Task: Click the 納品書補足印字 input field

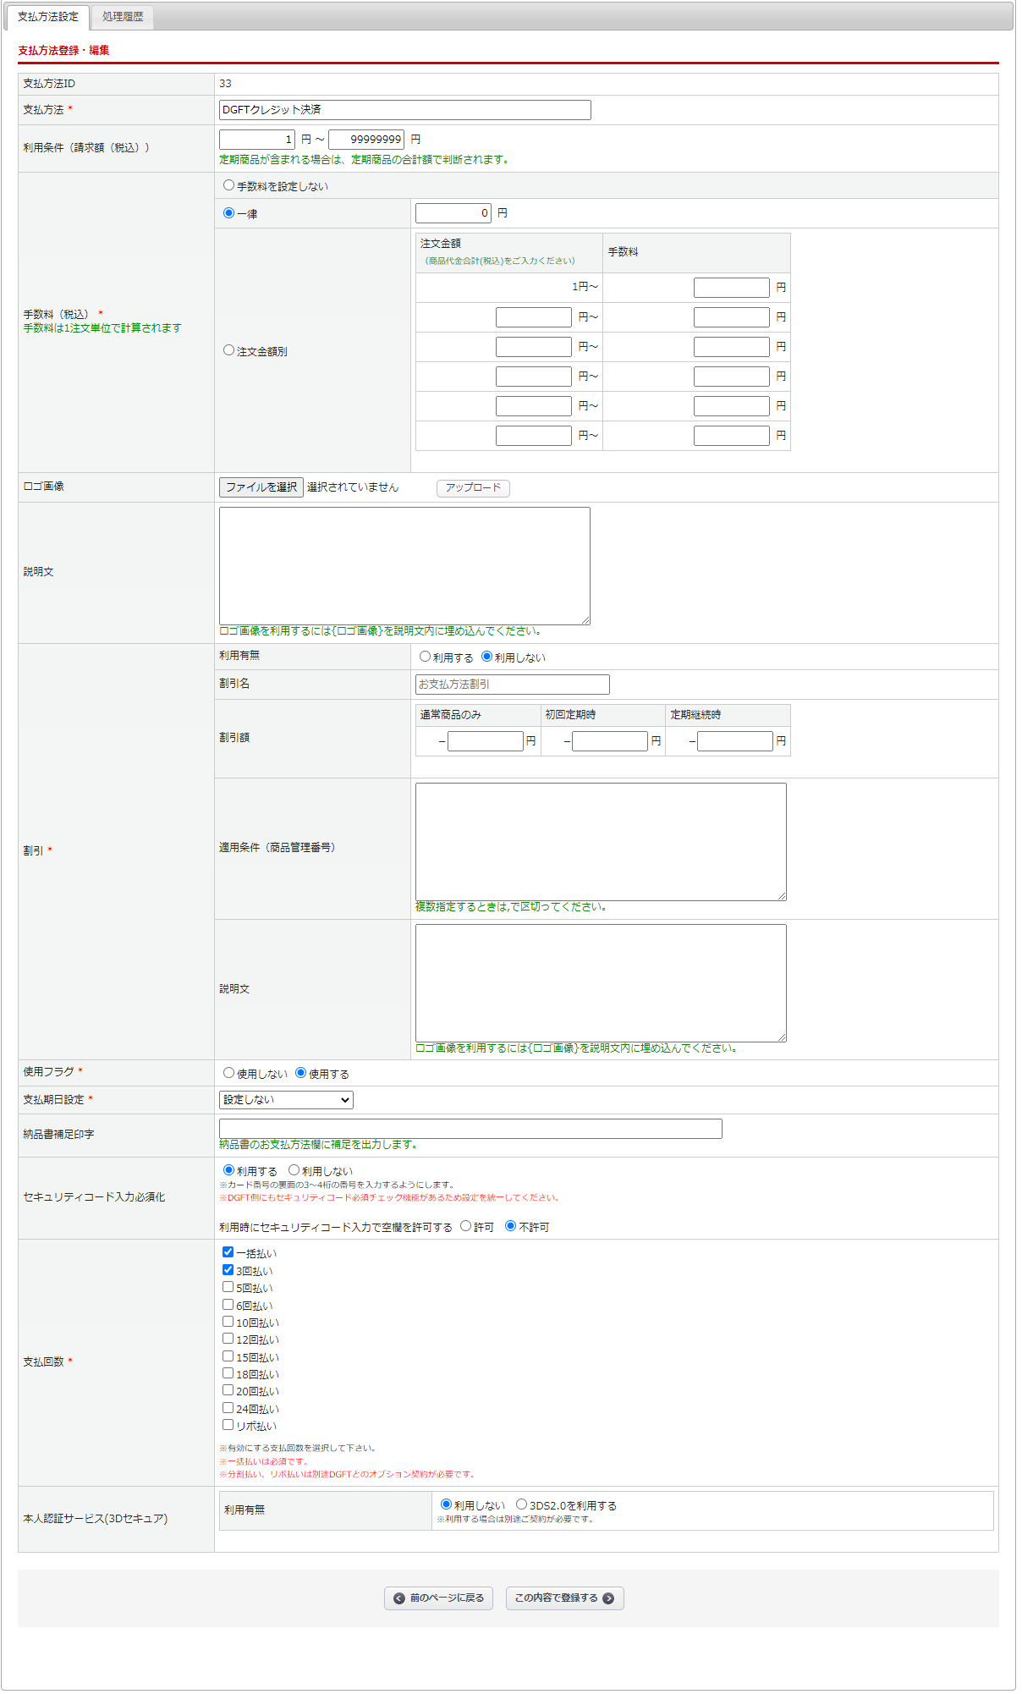Action: tap(470, 1129)
